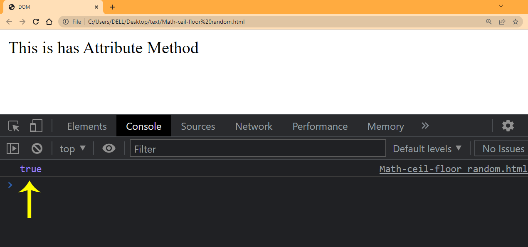Go to the browser home page icon
This screenshot has width=528, height=247.
[49, 22]
